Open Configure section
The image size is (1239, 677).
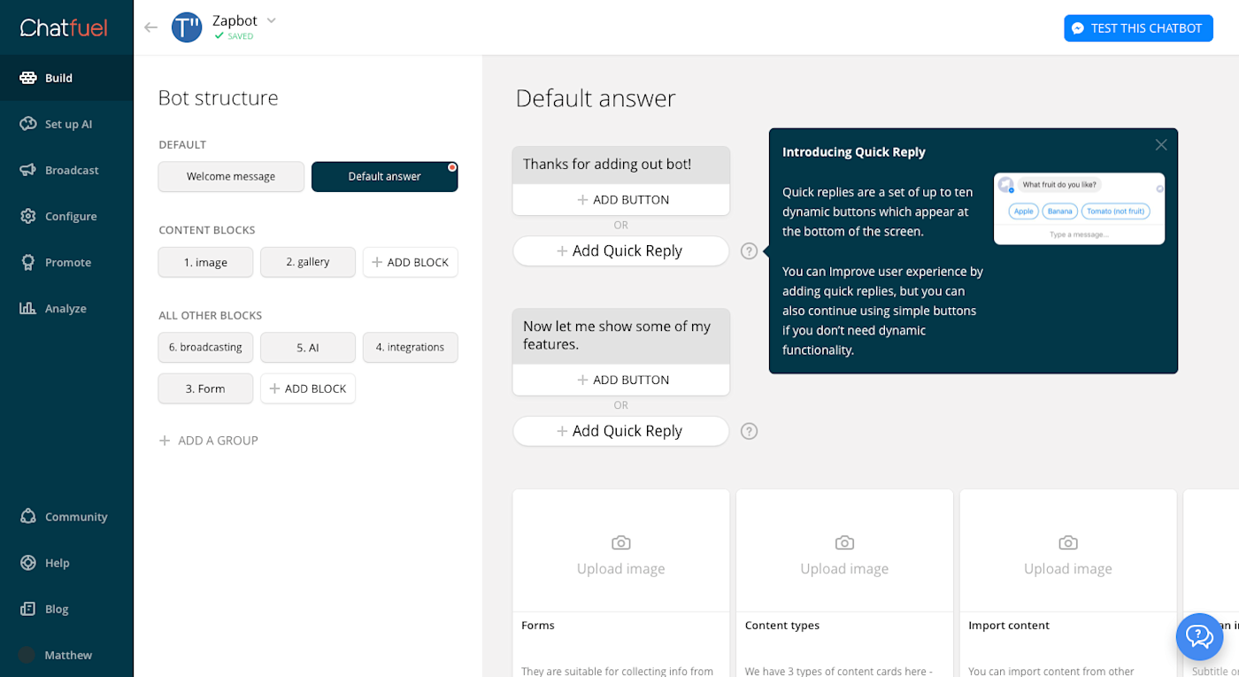[x=66, y=216]
